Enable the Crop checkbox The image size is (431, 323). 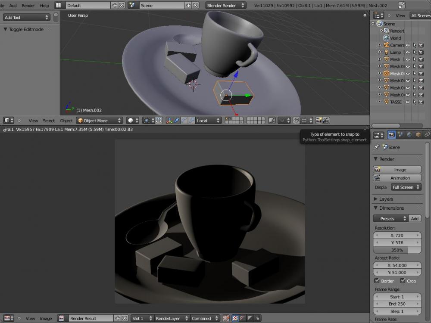coord(403,281)
